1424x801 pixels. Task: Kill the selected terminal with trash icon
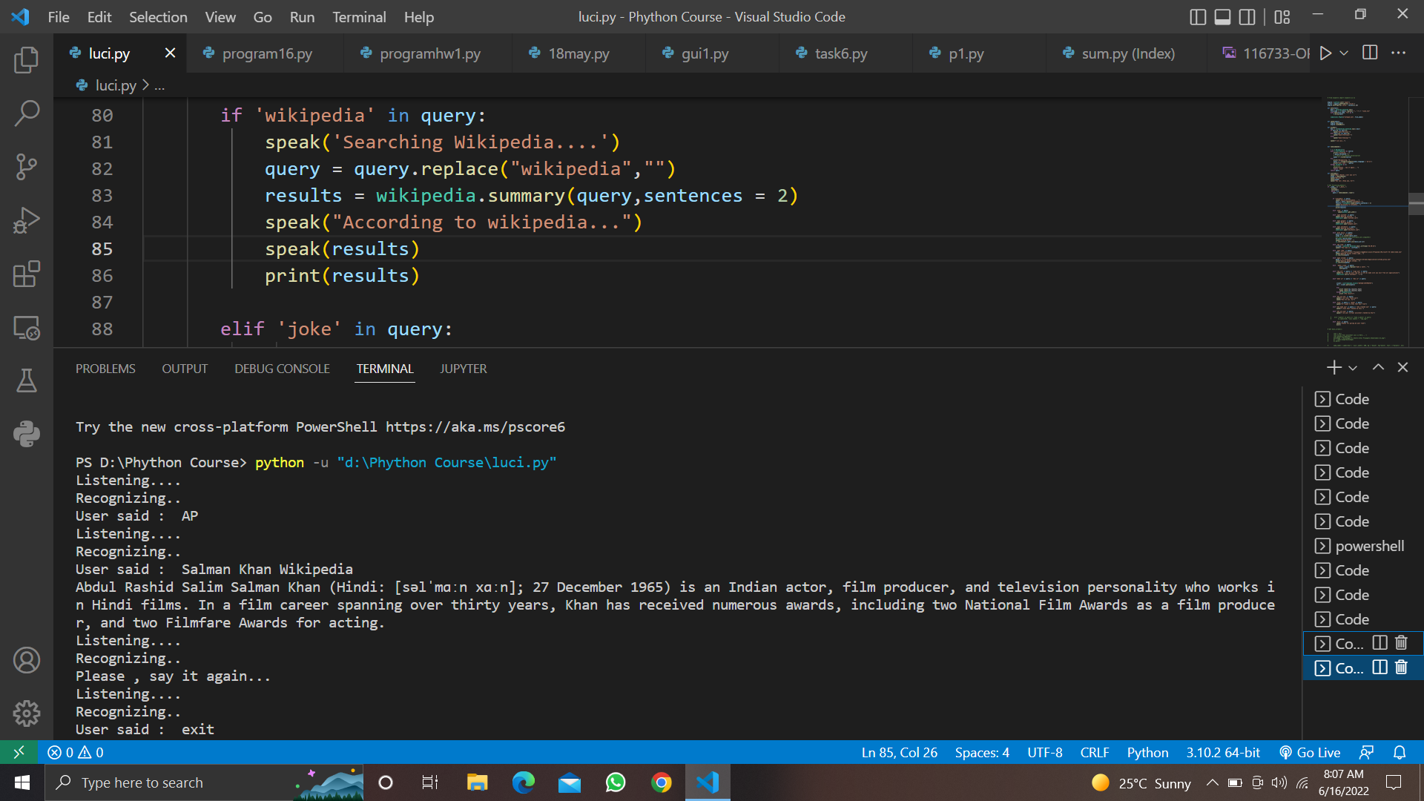[1401, 667]
